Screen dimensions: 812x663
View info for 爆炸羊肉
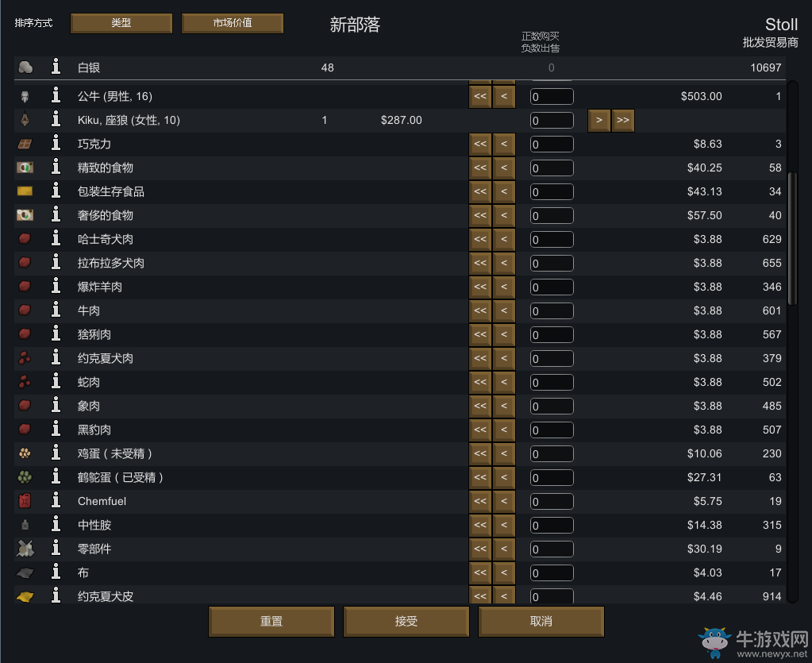pyautogui.click(x=56, y=287)
